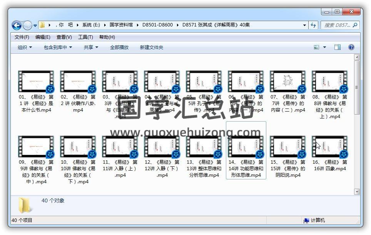Click the Forward navigation arrow button
This screenshot has height=235, width=371.
click(x=27, y=26)
